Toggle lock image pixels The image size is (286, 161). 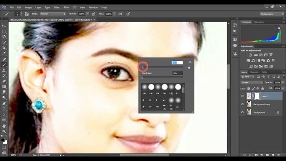point(253,89)
